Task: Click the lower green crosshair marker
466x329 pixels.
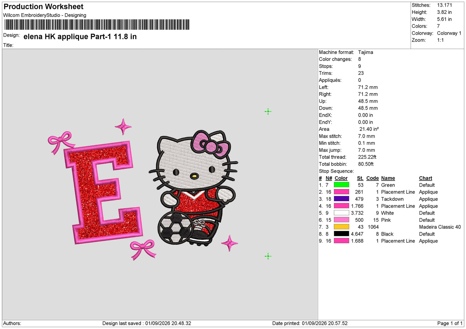Action: pos(268,256)
